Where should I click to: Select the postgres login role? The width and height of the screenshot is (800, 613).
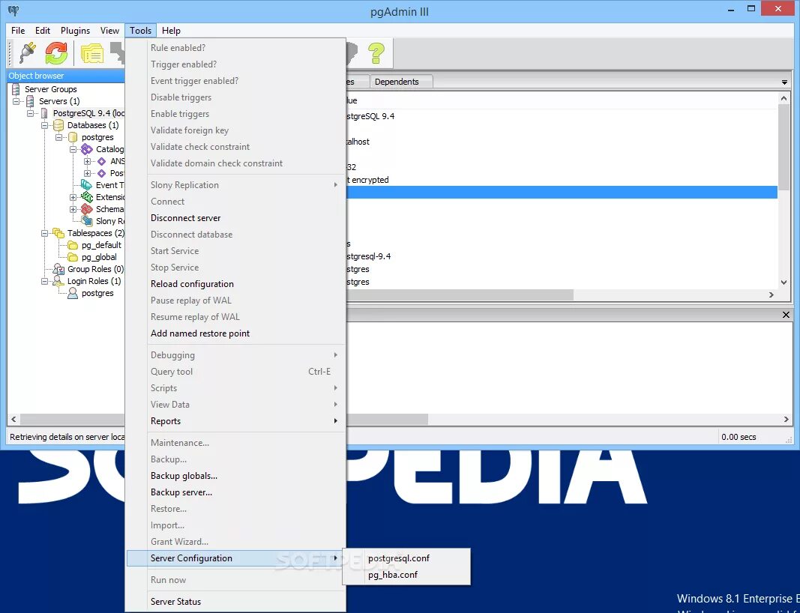click(x=97, y=293)
